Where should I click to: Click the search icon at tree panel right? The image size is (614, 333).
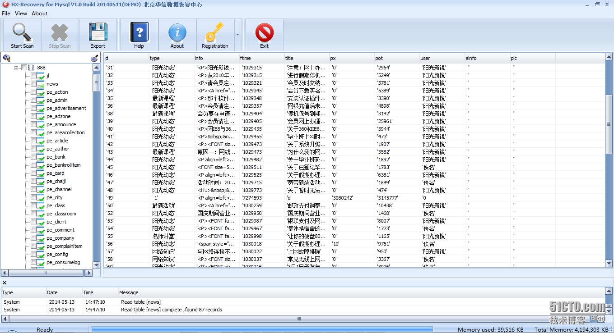click(94, 58)
